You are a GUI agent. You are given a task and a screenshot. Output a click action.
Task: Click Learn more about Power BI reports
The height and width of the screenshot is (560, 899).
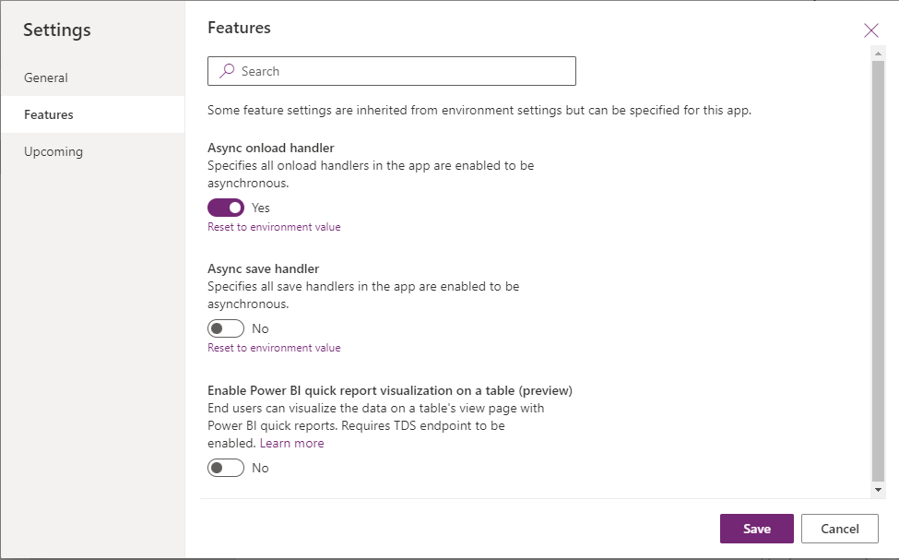[x=291, y=443]
